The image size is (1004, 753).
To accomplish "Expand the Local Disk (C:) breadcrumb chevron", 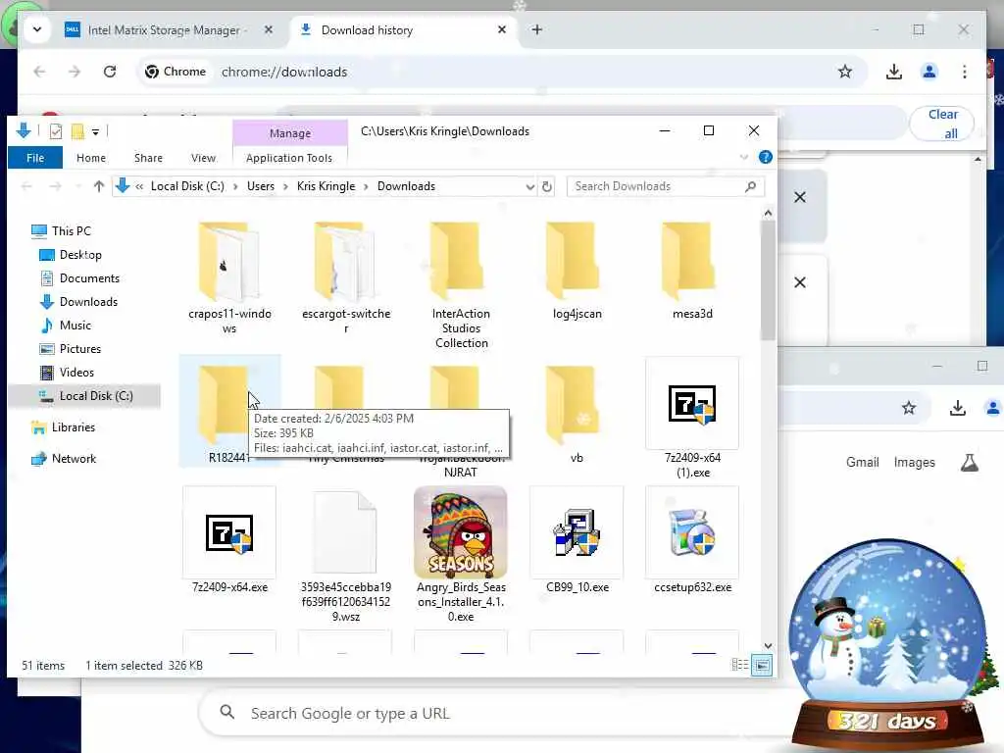I will click(x=235, y=186).
